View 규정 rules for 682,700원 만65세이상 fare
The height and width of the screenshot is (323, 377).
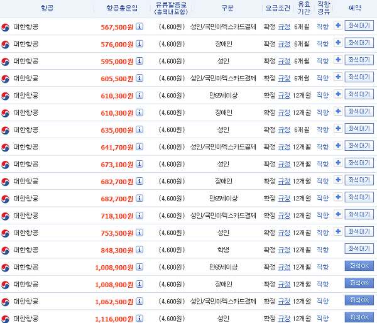(284, 199)
